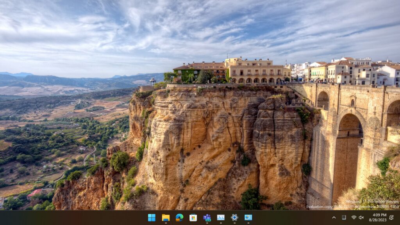
Task: Switch to Microsoft Teams in taskbar
Action: [x=207, y=218]
